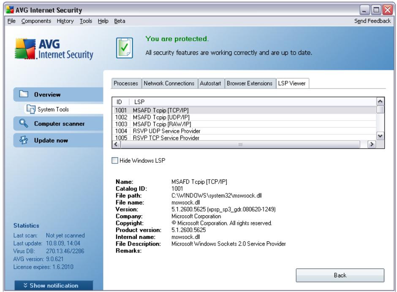This screenshot has height=292, width=397.
Task: Click the Version value 5.1.2600.5625 xpsp_sp3_gdr
Action: click(223, 209)
